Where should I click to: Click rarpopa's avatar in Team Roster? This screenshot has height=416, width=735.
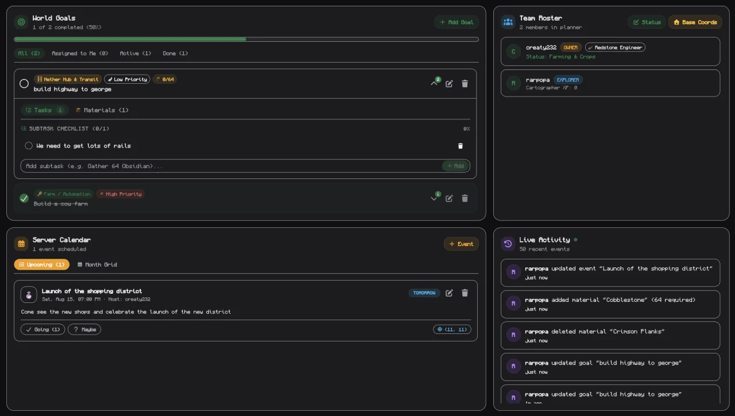(513, 83)
